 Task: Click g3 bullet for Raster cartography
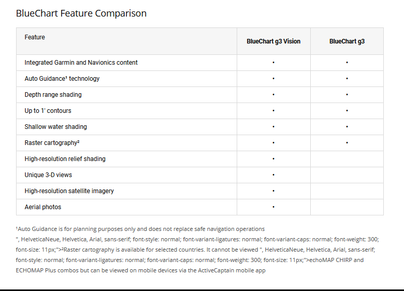[347, 143]
